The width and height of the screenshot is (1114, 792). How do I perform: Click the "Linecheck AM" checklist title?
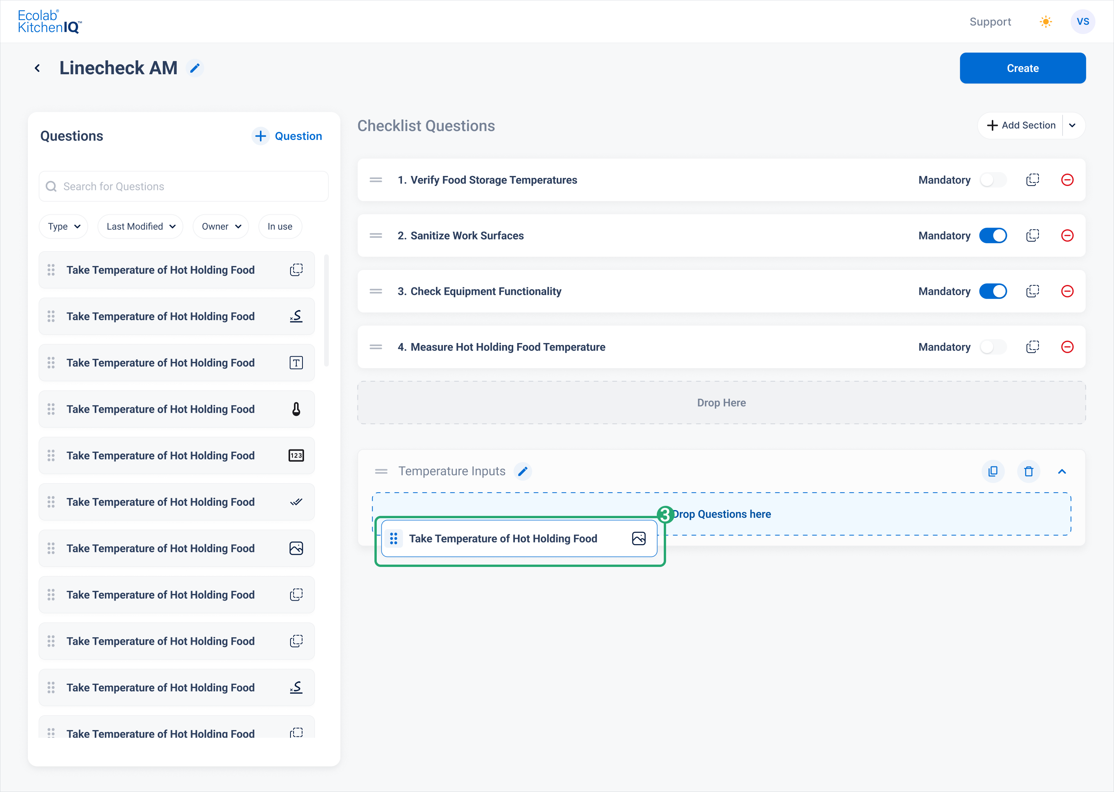click(x=118, y=68)
